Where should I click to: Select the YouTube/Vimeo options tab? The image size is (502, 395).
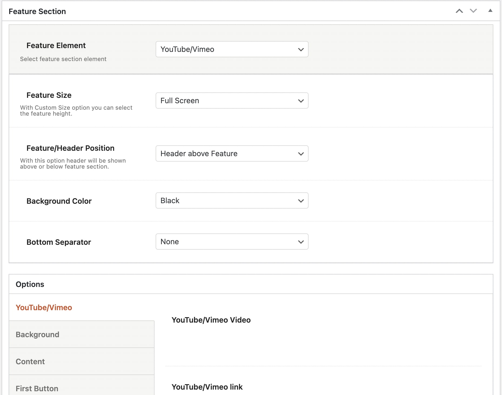tap(44, 307)
